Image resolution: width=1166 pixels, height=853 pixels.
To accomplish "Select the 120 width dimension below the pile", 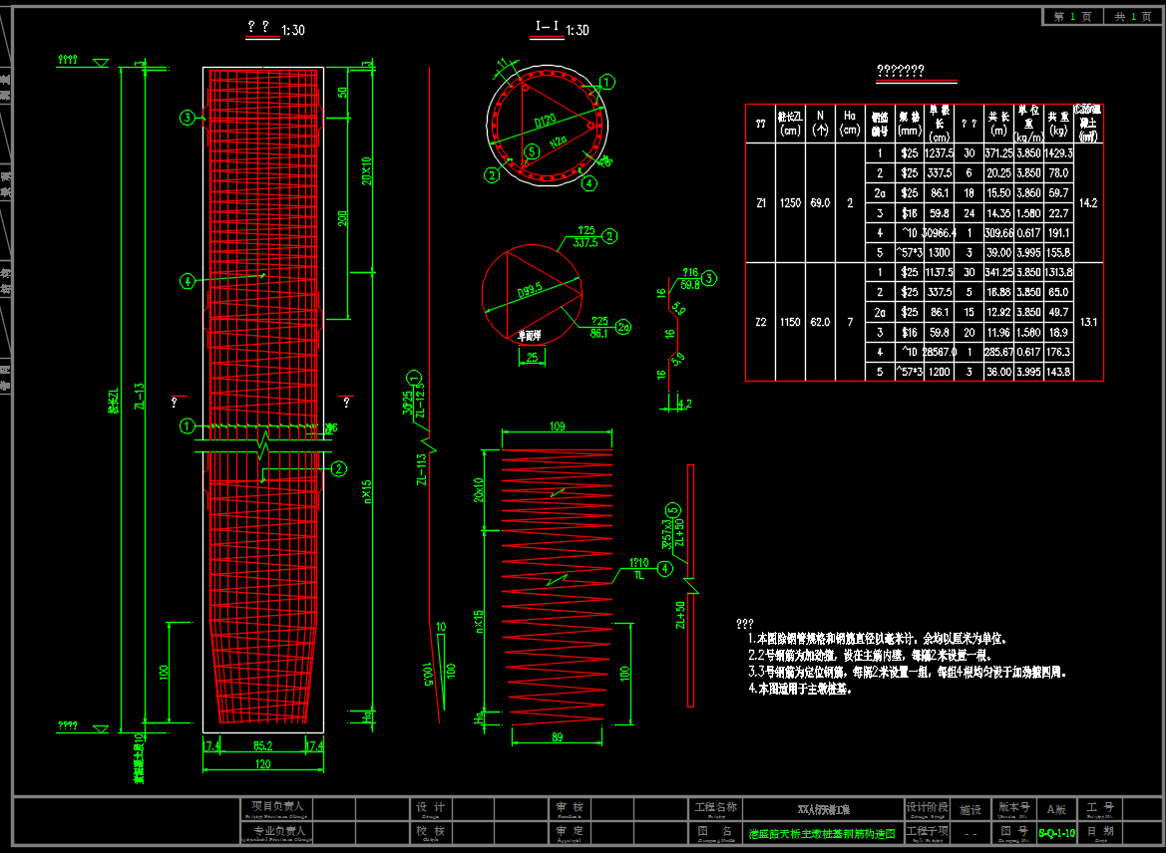I will (262, 764).
